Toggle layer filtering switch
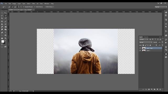This screenshot has height=94, width=168. click(x=163, y=39)
